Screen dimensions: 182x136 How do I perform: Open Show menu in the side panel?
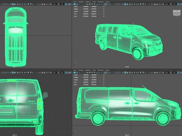(x=94, y=70)
